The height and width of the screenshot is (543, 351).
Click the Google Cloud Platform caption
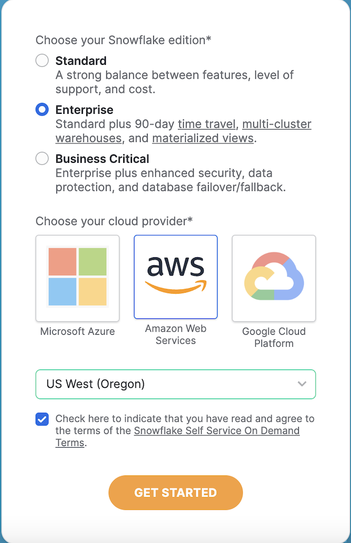(x=274, y=337)
